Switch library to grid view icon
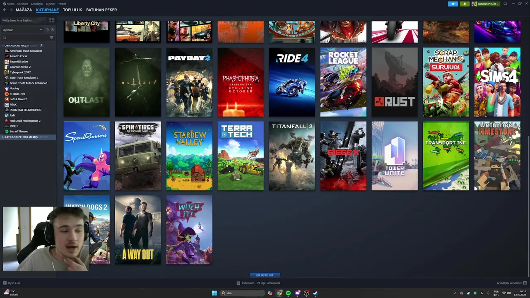 (52, 20)
